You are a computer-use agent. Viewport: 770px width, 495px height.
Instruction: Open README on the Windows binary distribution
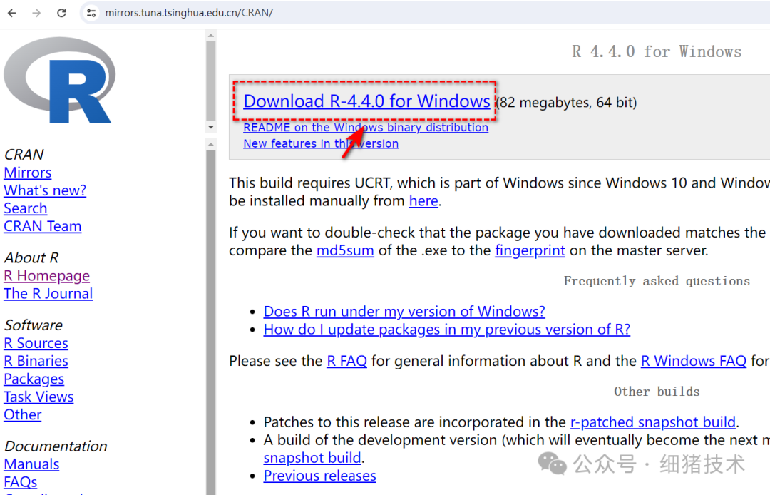coord(366,127)
